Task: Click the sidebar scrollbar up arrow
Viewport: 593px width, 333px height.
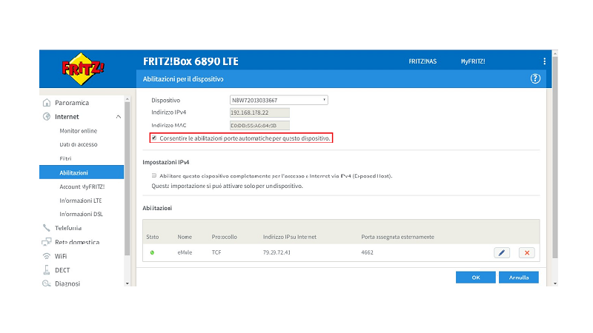Action: pyautogui.click(x=127, y=99)
